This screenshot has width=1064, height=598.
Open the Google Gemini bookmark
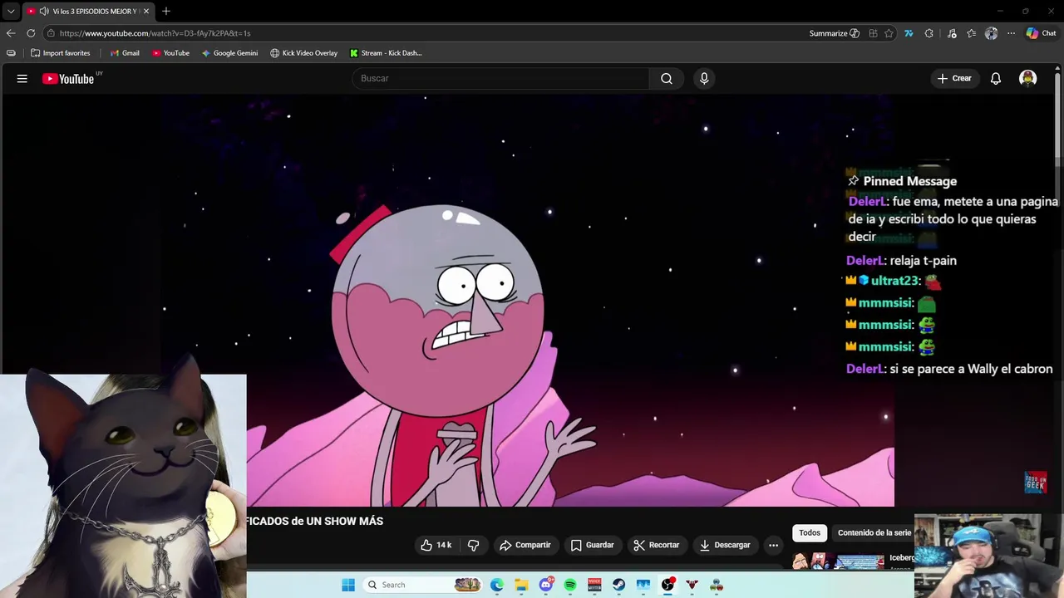coord(229,53)
